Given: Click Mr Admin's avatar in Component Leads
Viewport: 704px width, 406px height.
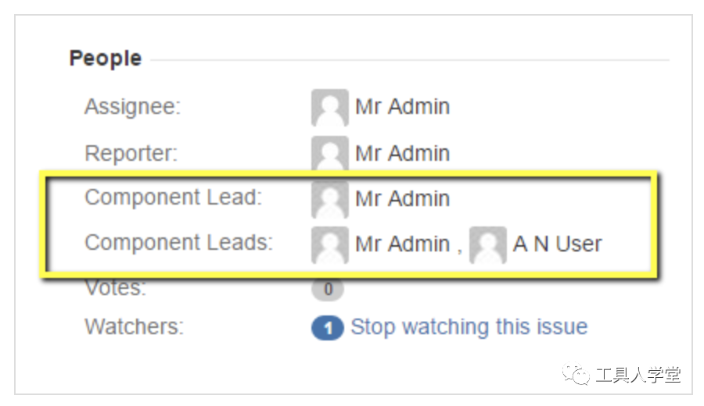Looking at the screenshot, I should (x=330, y=244).
